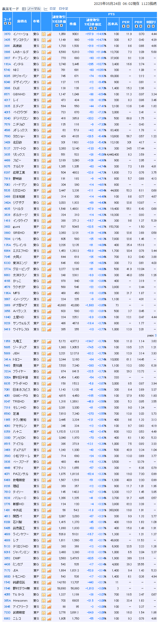Viewport: 160px width, 622px height.
Task: Open stock code 1959 link
Action: tap(7, 341)
